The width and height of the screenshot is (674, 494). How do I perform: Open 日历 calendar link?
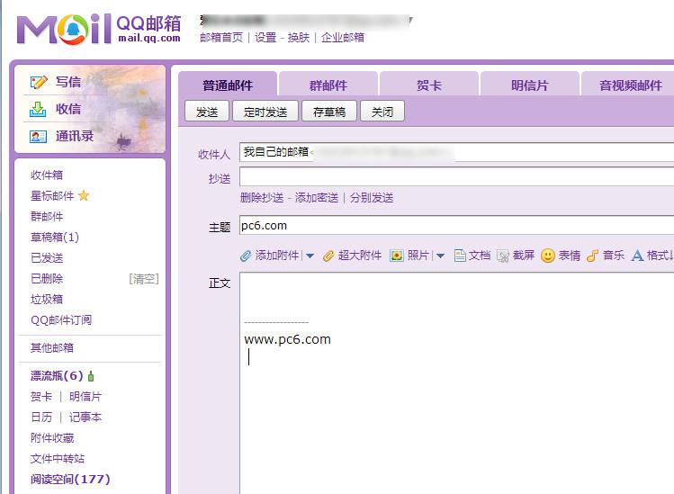click(x=40, y=417)
